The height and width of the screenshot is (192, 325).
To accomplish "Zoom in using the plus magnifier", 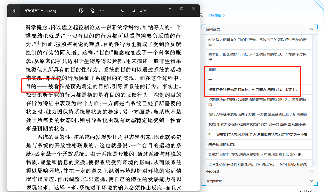I will coord(134,11).
